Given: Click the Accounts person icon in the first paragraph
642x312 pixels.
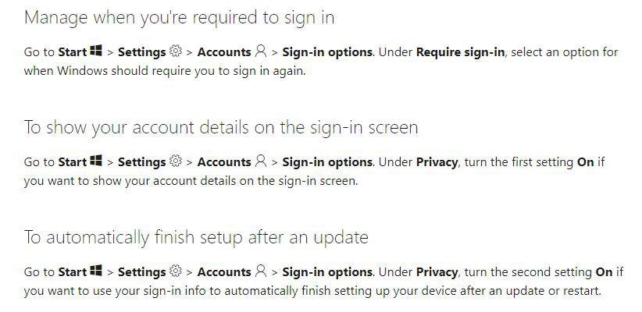Looking at the screenshot, I should point(260,51).
